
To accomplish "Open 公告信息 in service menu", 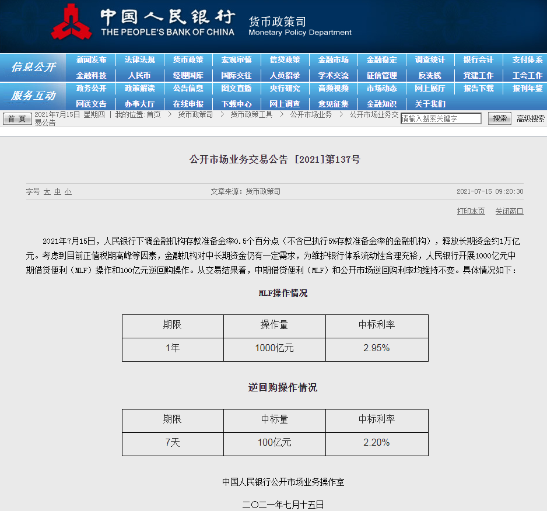I will (188, 89).
